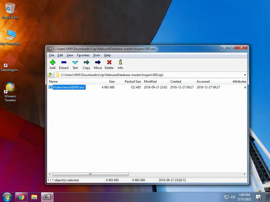Image resolution: width=270 pixels, height=202 pixels.
Task: Open the Edit menu
Action: [x=60, y=55]
